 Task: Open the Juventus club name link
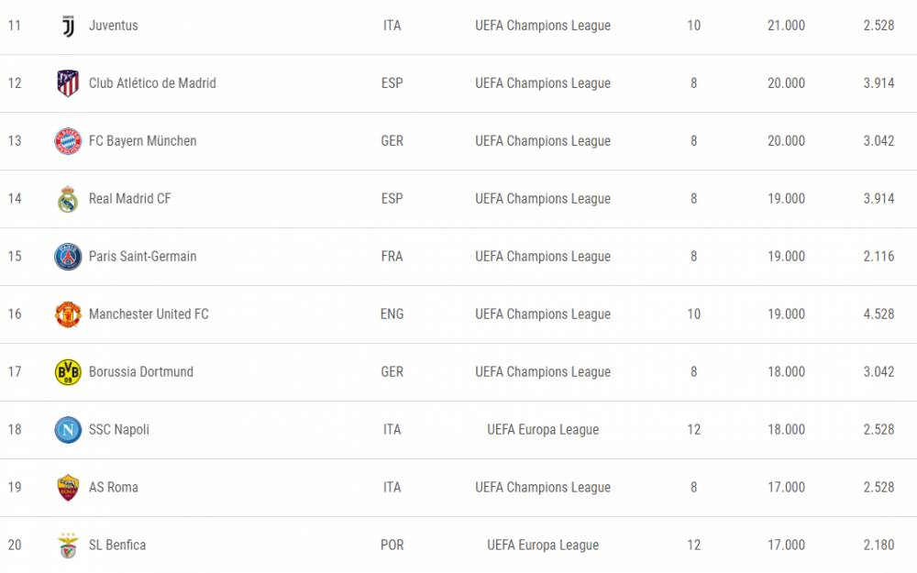(x=114, y=26)
